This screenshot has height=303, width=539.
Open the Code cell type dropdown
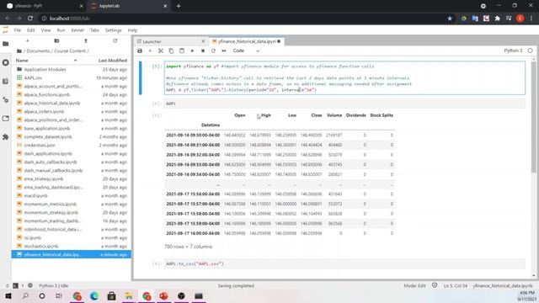[x=246, y=50]
